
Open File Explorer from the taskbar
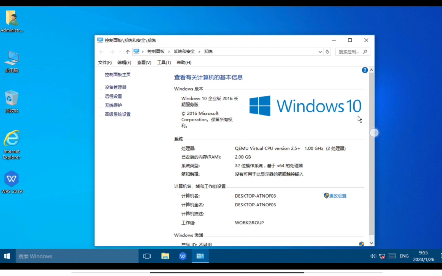tap(165, 256)
